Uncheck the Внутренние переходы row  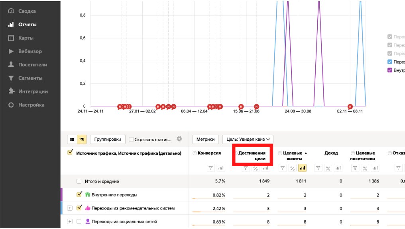point(79,194)
